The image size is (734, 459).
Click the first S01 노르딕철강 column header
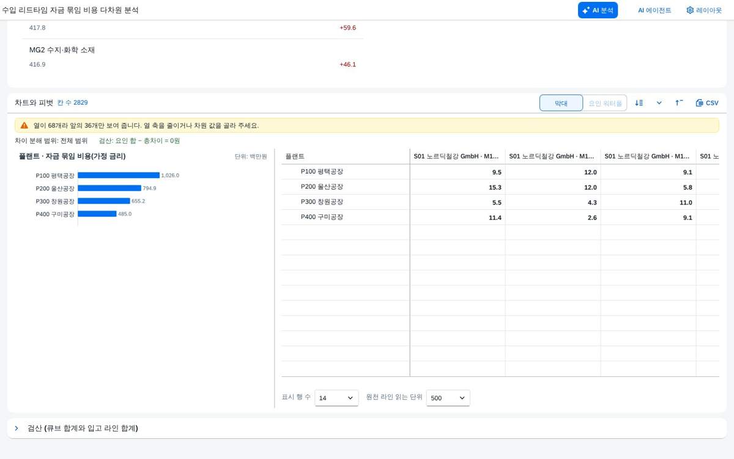[457, 156]
